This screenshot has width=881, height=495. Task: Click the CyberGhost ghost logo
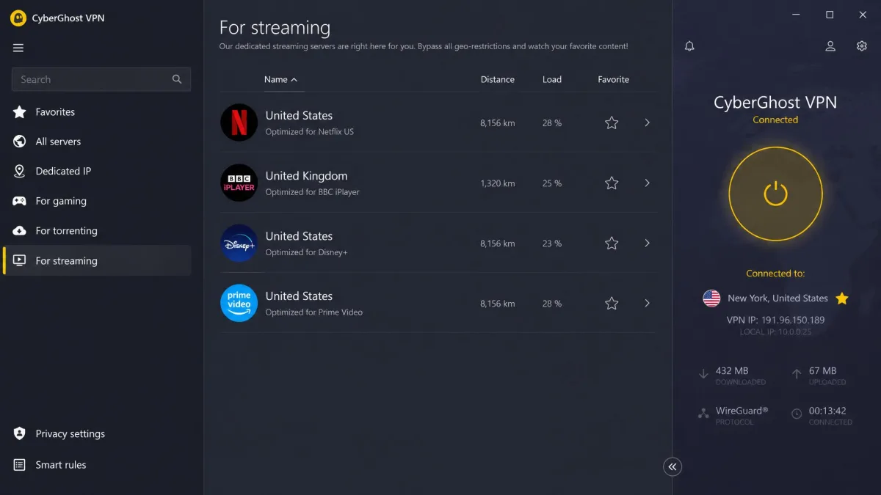[18, 18]
